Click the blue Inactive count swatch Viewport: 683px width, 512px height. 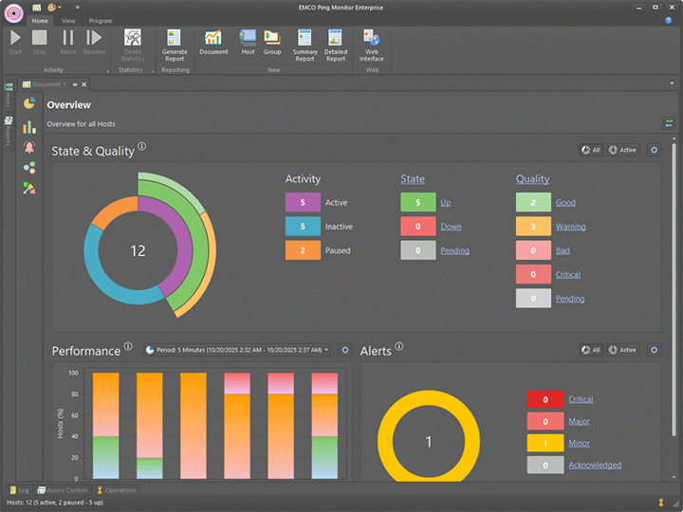(x=303, y=227)
